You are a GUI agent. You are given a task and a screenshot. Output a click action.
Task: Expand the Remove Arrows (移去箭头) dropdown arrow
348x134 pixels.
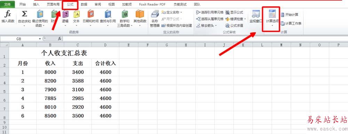216,25
